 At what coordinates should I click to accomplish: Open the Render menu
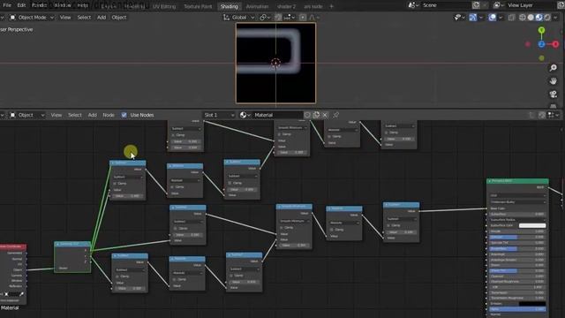click(39, 5)
